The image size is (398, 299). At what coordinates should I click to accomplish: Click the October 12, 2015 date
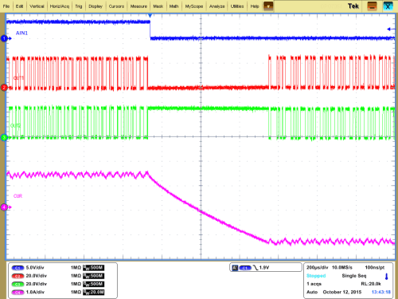[x=342, y=292]
